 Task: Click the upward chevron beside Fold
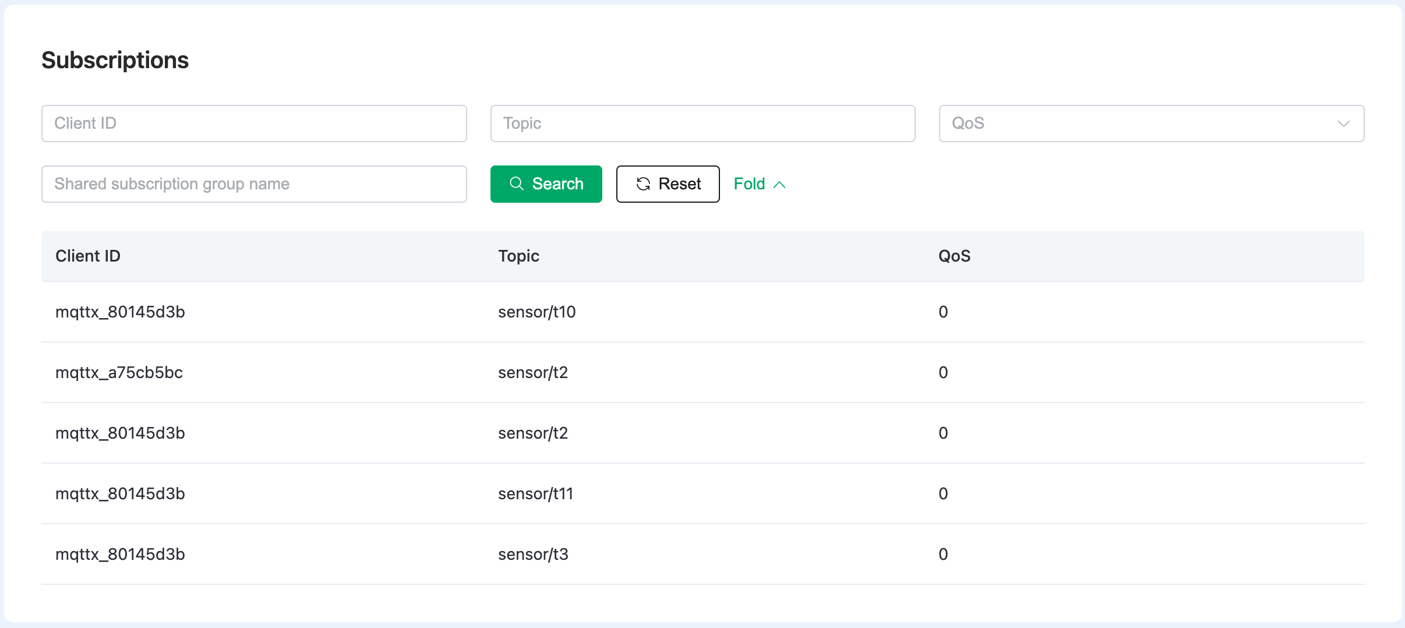779,185
